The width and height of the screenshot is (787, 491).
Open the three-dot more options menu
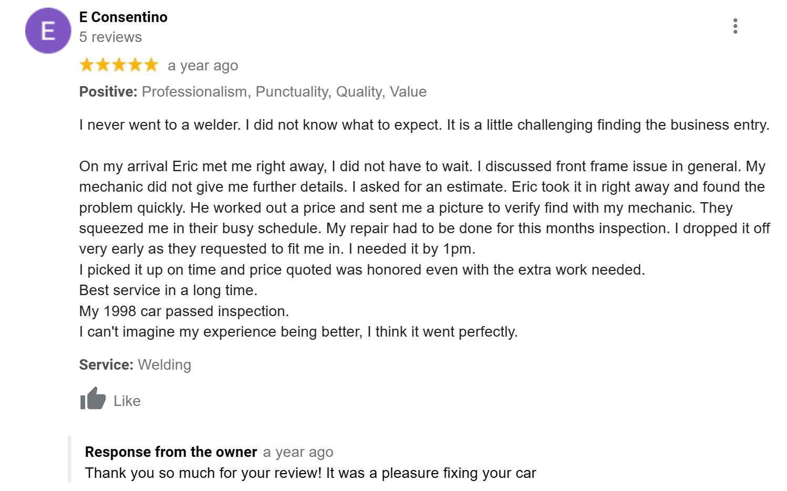point(735,26)
